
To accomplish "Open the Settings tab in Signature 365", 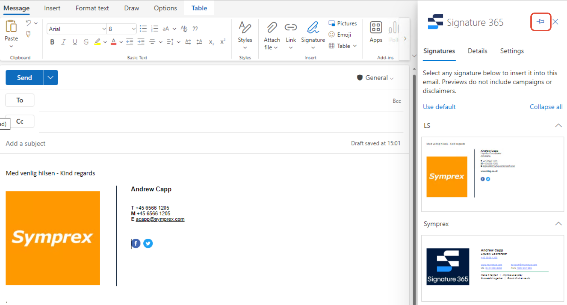I will point(512,51).
